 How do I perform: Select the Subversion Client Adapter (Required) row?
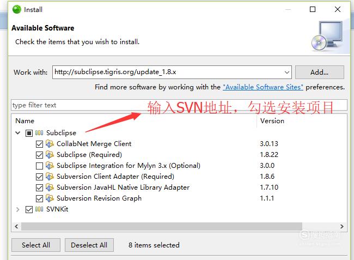click(115, 177)
